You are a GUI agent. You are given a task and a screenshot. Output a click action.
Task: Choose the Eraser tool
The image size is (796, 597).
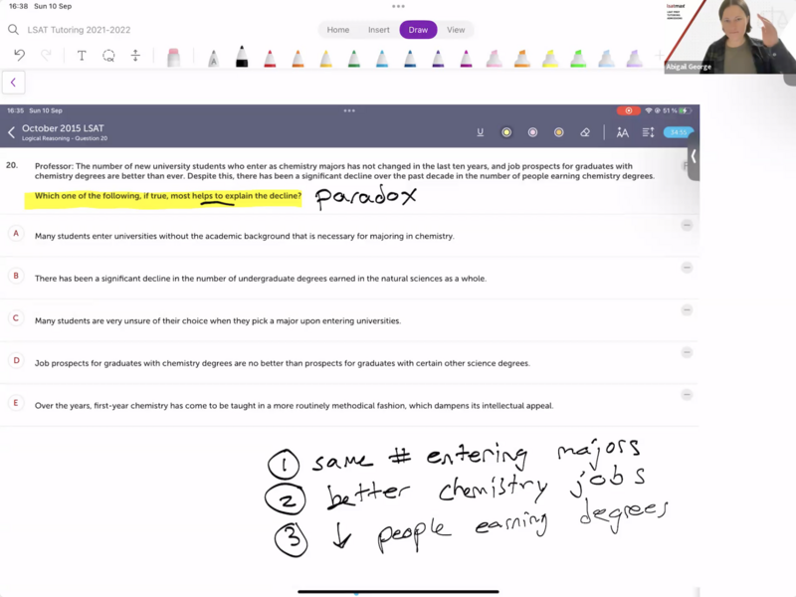pos(173,58)
